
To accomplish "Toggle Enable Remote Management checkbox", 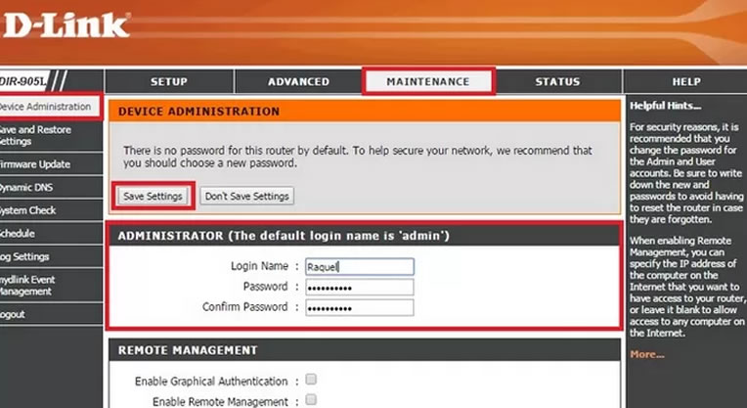I will tap(310, 400).
